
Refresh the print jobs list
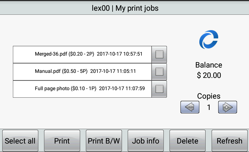click(x=230, y=141)
